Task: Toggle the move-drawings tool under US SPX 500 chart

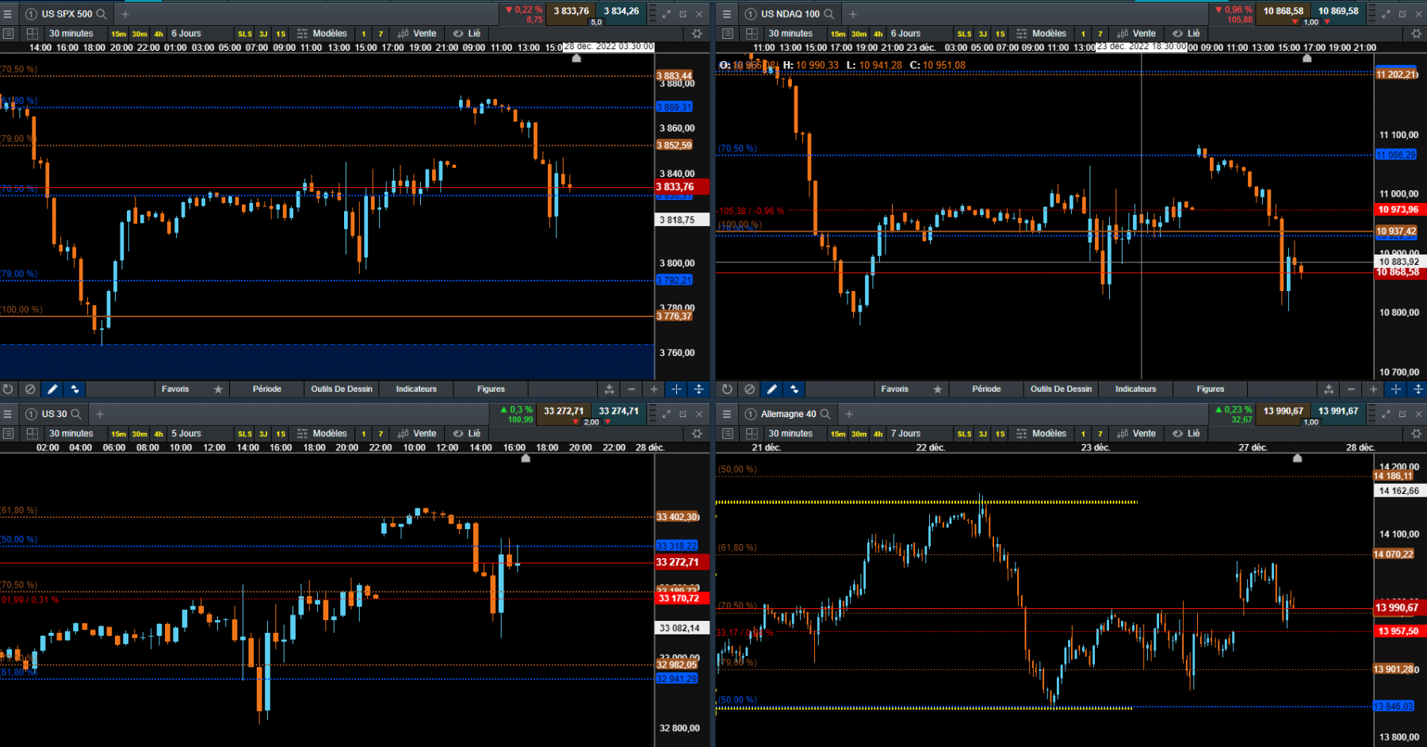Action: [x=75, y=389]
